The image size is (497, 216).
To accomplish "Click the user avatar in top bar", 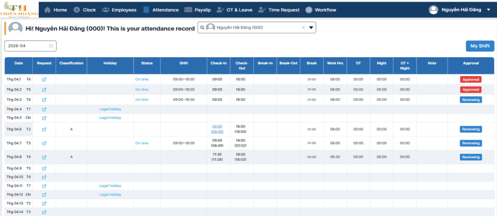I will [x=433, y=10].
